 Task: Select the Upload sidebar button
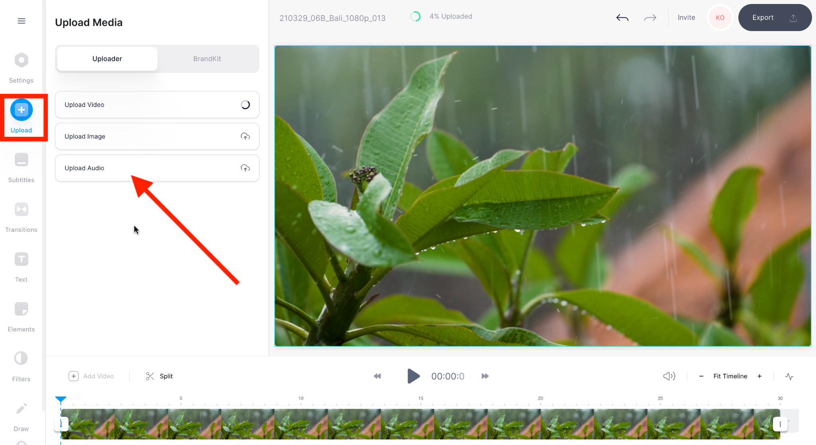pos(22,117)
